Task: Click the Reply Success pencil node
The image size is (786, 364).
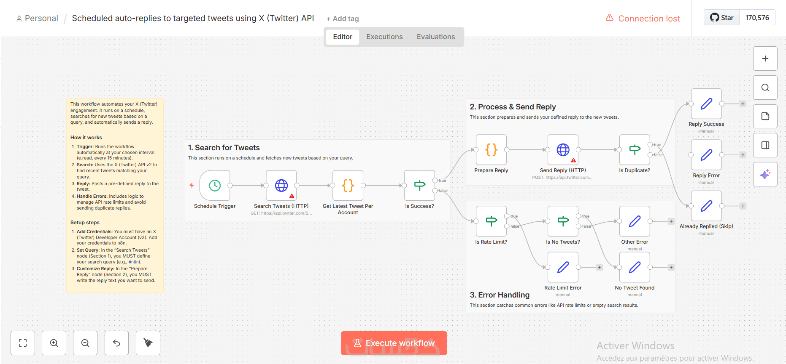Action: click(706, 104)
